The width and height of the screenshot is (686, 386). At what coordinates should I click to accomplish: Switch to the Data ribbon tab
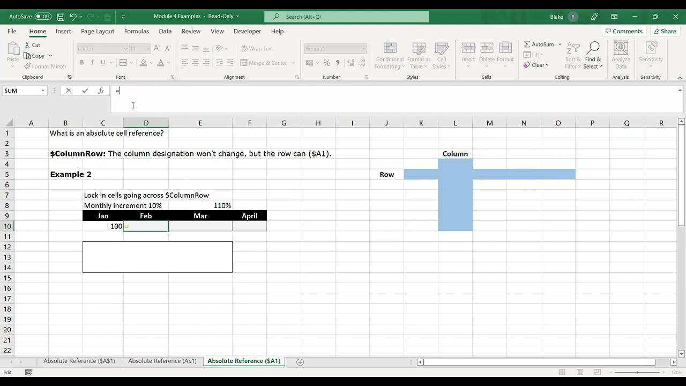pyautogui.click(x=165, y=31)
